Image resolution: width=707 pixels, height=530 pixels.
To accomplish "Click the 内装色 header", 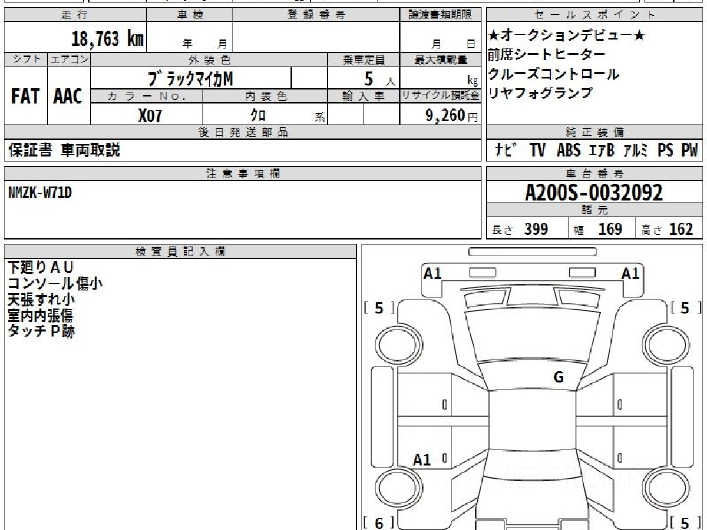I will 265,96.
